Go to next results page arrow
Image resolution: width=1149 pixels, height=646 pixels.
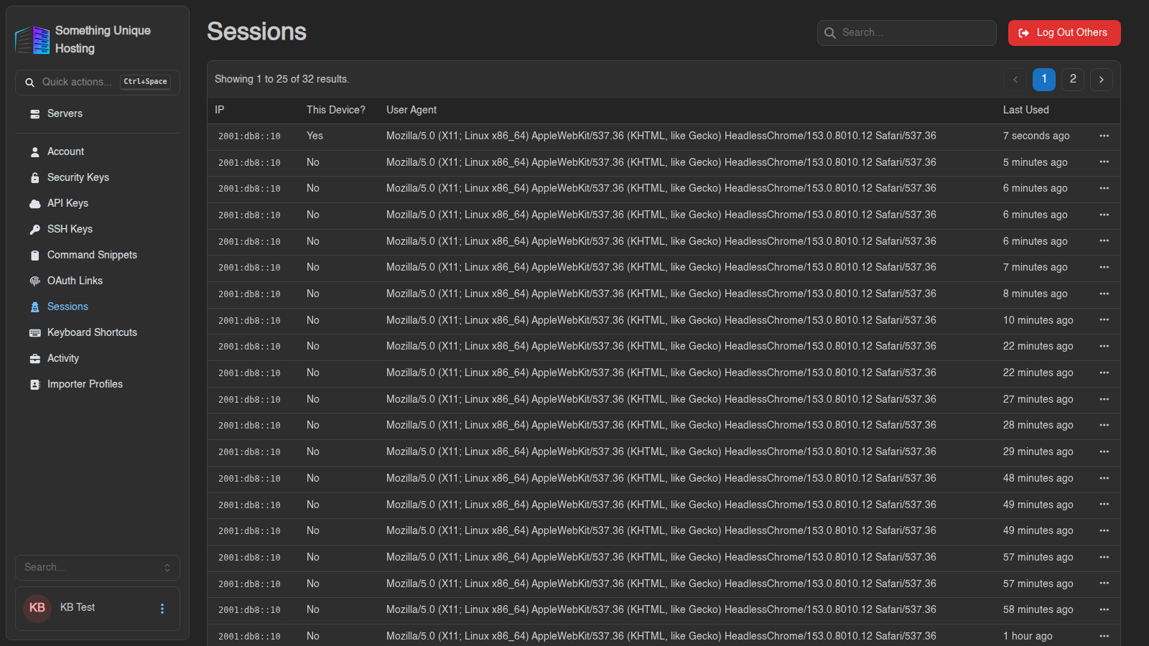(1101, 80)
